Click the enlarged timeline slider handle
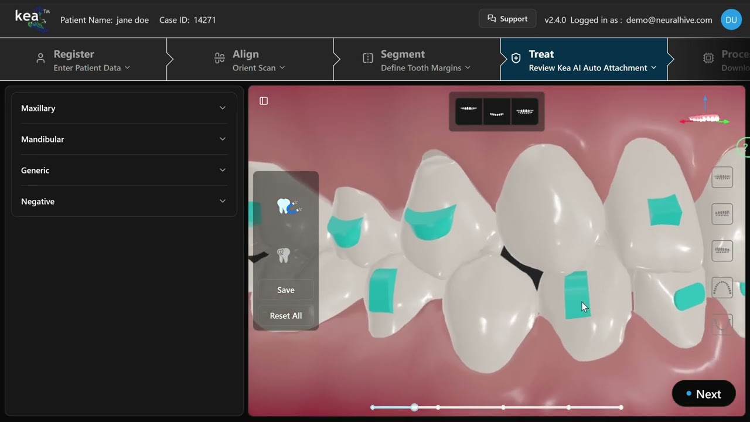 (x=414, y=407)
